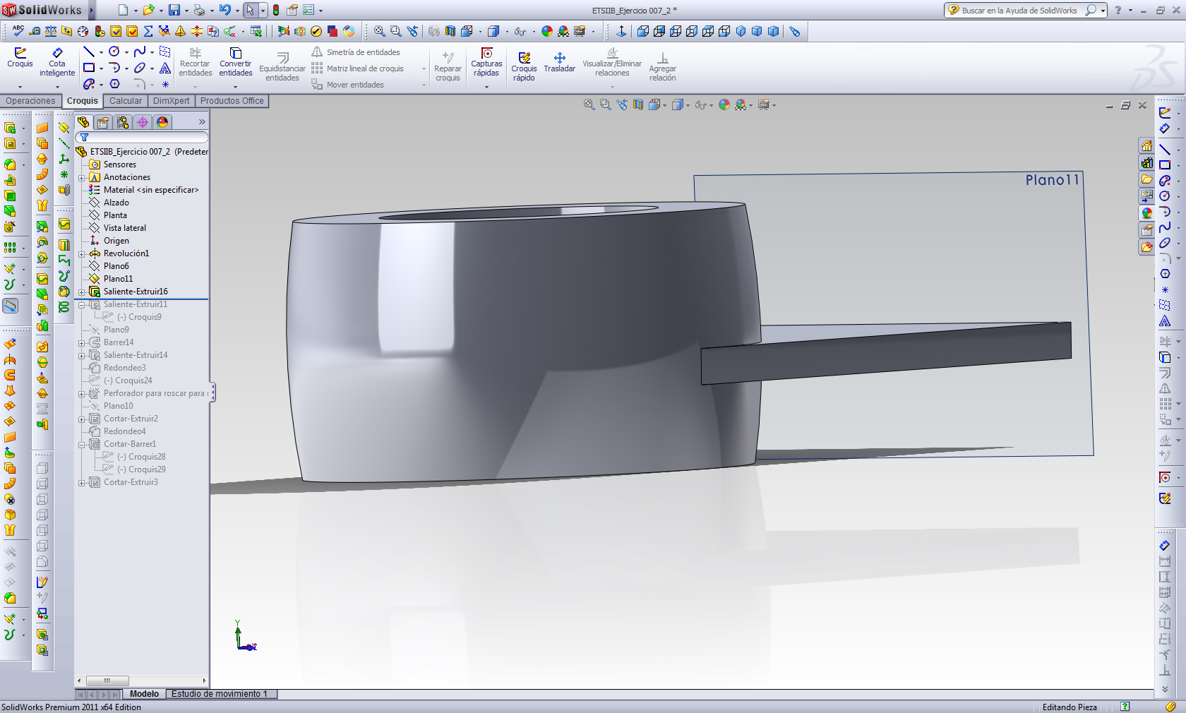Image resolution: width=1186 pixels, height=713 pixels.
Task: Select the Polygon sketch tool
Action: [114, 84]
